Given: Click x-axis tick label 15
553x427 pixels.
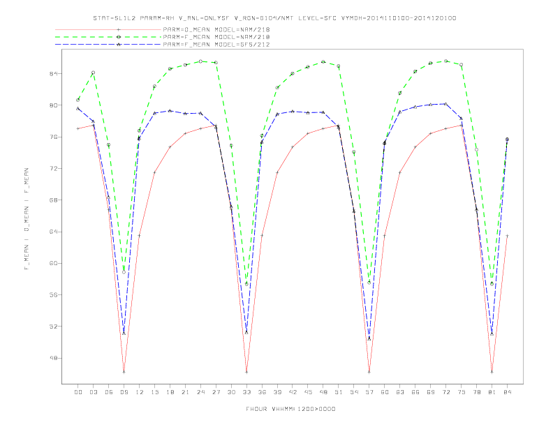Looking at the screenshot, I should (x=155, y=392).
